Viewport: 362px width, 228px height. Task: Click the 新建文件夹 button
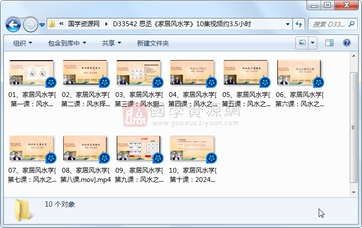[153, 43]
